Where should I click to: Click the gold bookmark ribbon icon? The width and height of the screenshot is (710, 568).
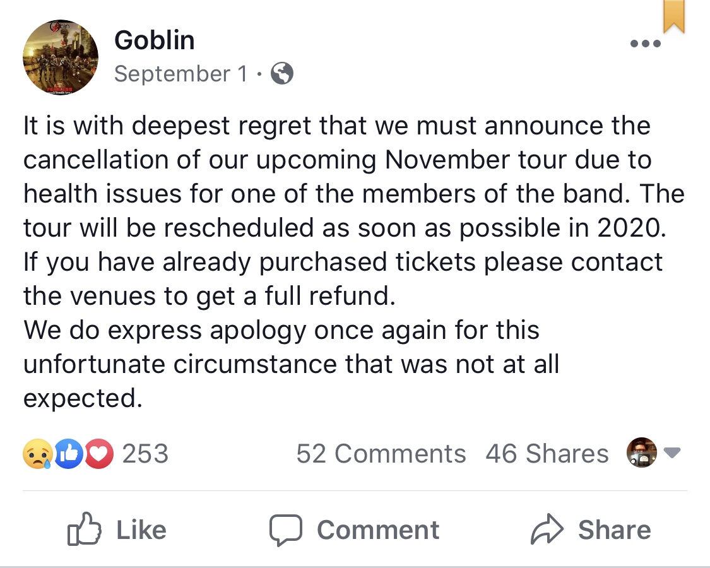pos(673,16)
